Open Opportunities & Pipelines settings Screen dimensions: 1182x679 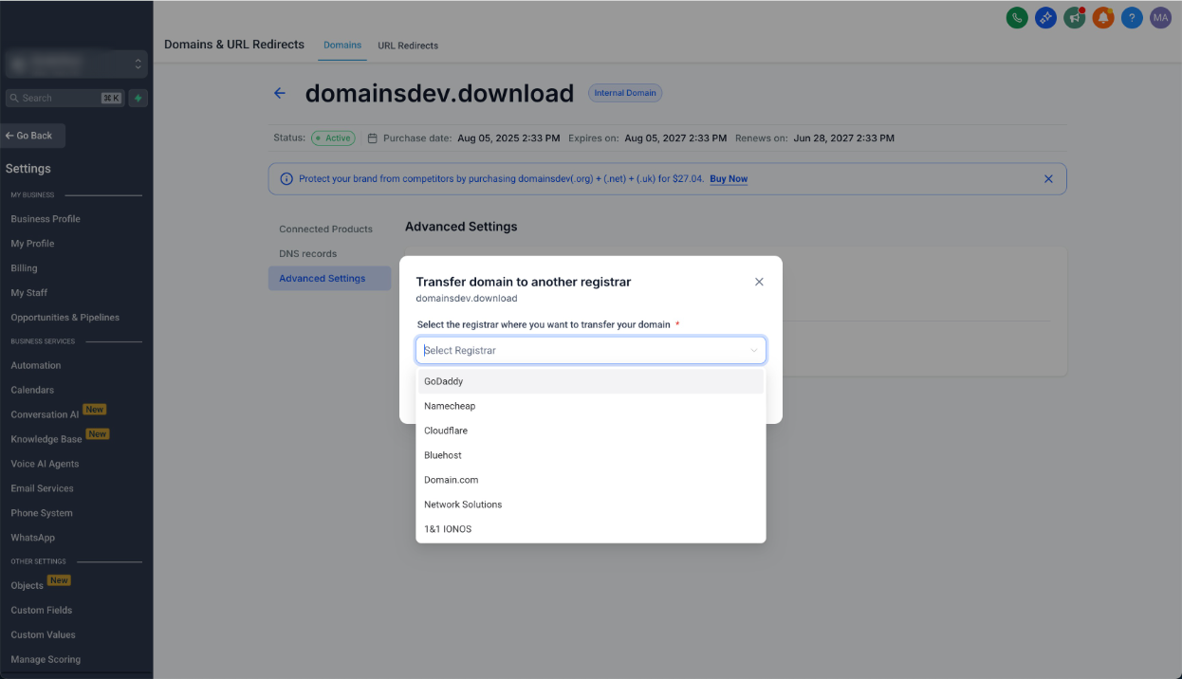click(65, 318)
